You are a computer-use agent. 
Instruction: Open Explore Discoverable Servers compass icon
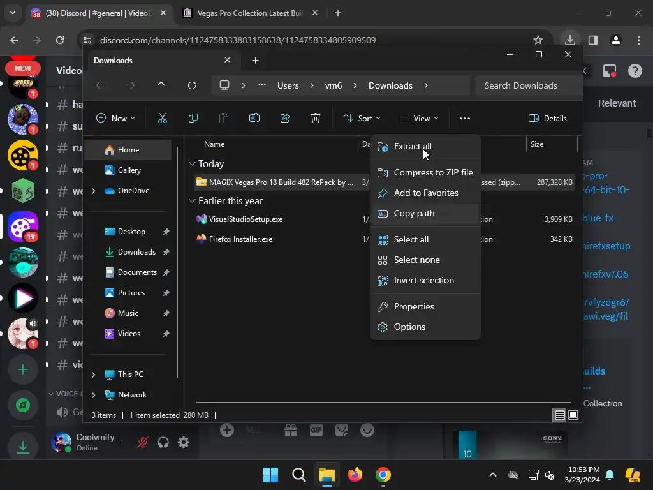tap(23, 405)
